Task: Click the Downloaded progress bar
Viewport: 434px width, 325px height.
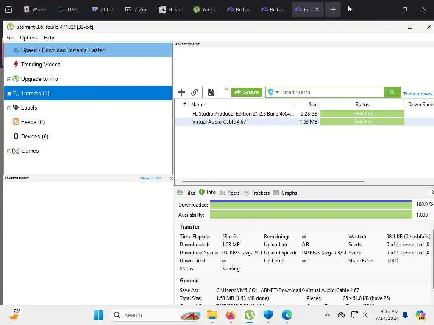Action: (311, 204)
